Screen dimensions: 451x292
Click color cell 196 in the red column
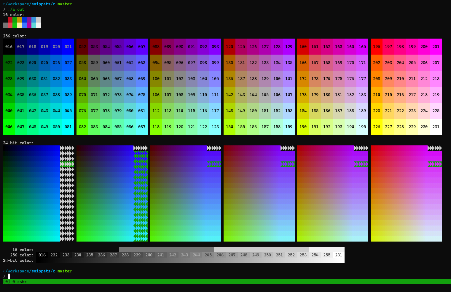pyautogui.click(x=377, y=47)
